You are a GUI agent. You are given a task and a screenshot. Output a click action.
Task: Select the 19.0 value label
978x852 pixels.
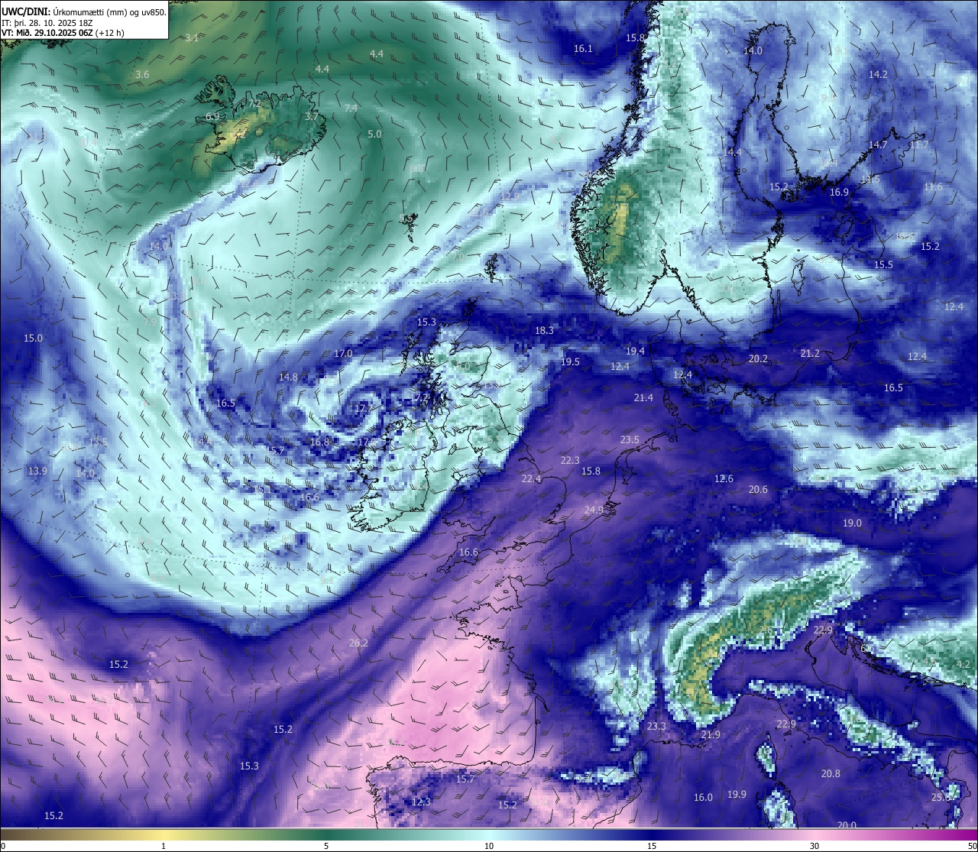point(852,523)
